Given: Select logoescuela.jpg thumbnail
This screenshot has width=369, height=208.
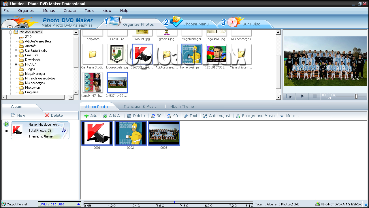Looking at the screenshot, I should point(117,54).
